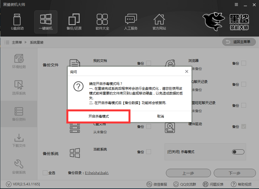This screenshot has width=259, height=189.
Task: Check 备份 box for C盘文档
Action: tap(149, 127)
